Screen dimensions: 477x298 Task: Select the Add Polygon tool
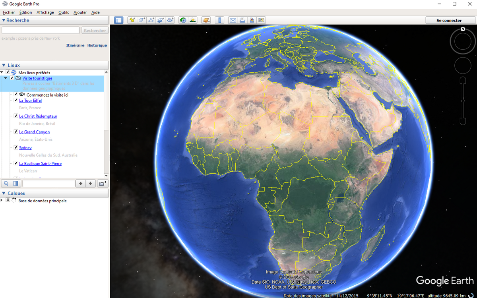tap(142, 20)
